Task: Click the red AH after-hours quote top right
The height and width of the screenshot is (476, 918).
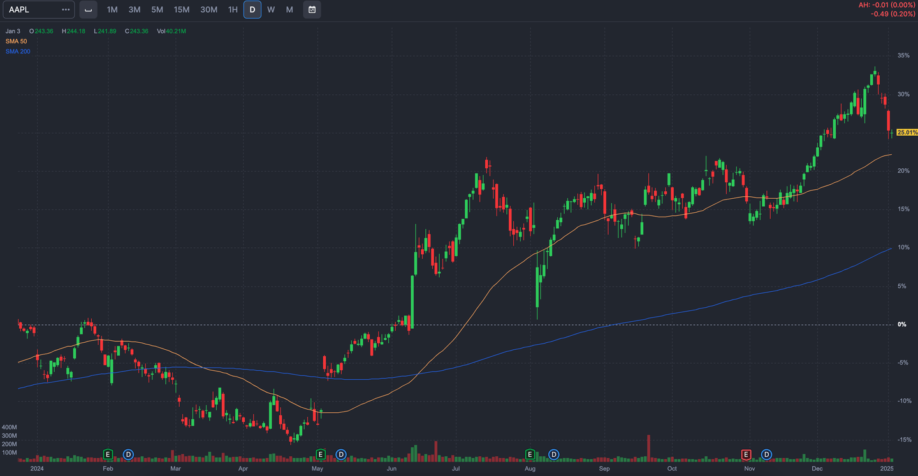Action: point(886,5)
